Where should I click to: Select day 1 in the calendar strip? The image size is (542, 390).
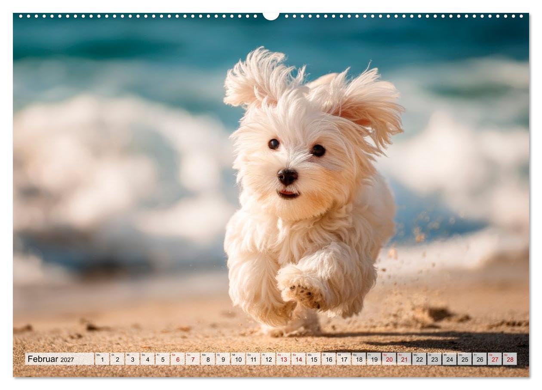(x=102, y=359)
